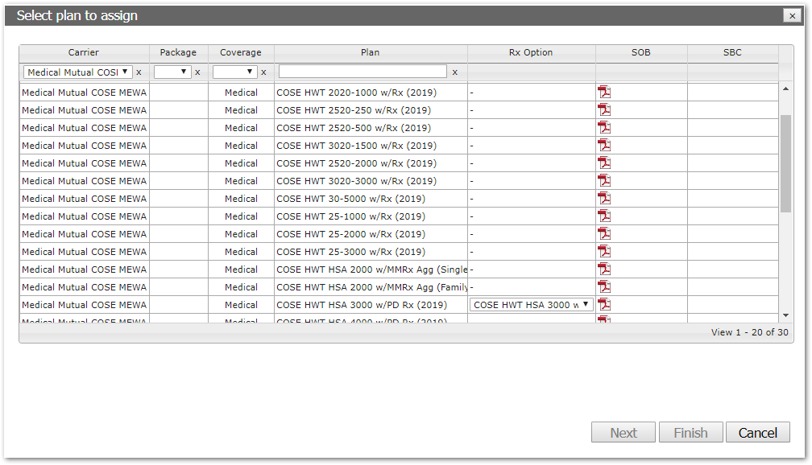This screenshot has height=465, width=812.
Task: Click the Plan filter text field
Action: pos(362,72)
